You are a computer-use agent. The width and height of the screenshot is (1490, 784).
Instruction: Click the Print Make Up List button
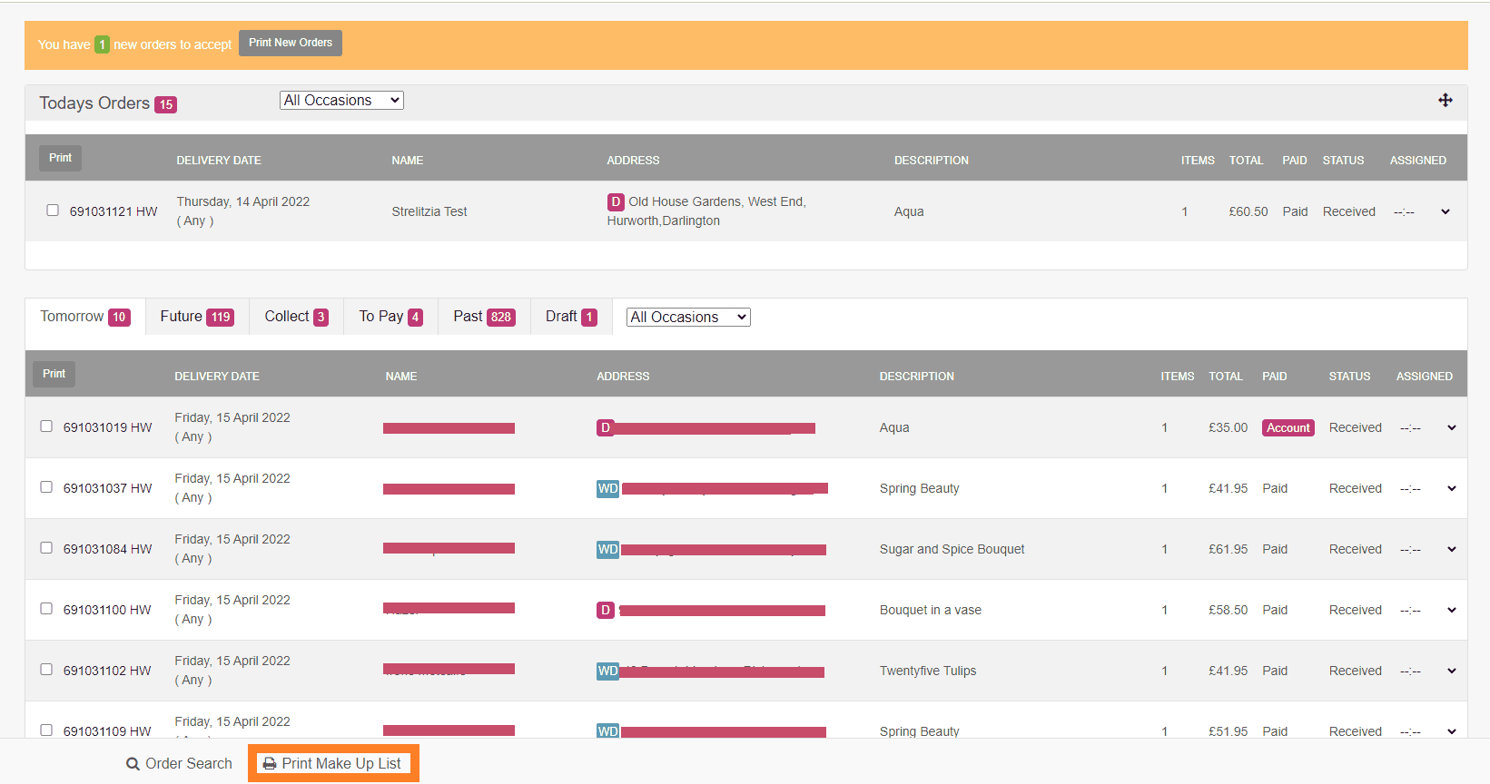pos(333,764)
